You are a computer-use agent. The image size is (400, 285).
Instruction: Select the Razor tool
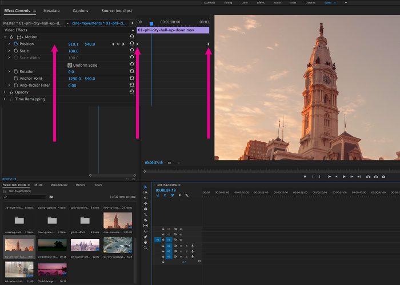tap(145, 220)
